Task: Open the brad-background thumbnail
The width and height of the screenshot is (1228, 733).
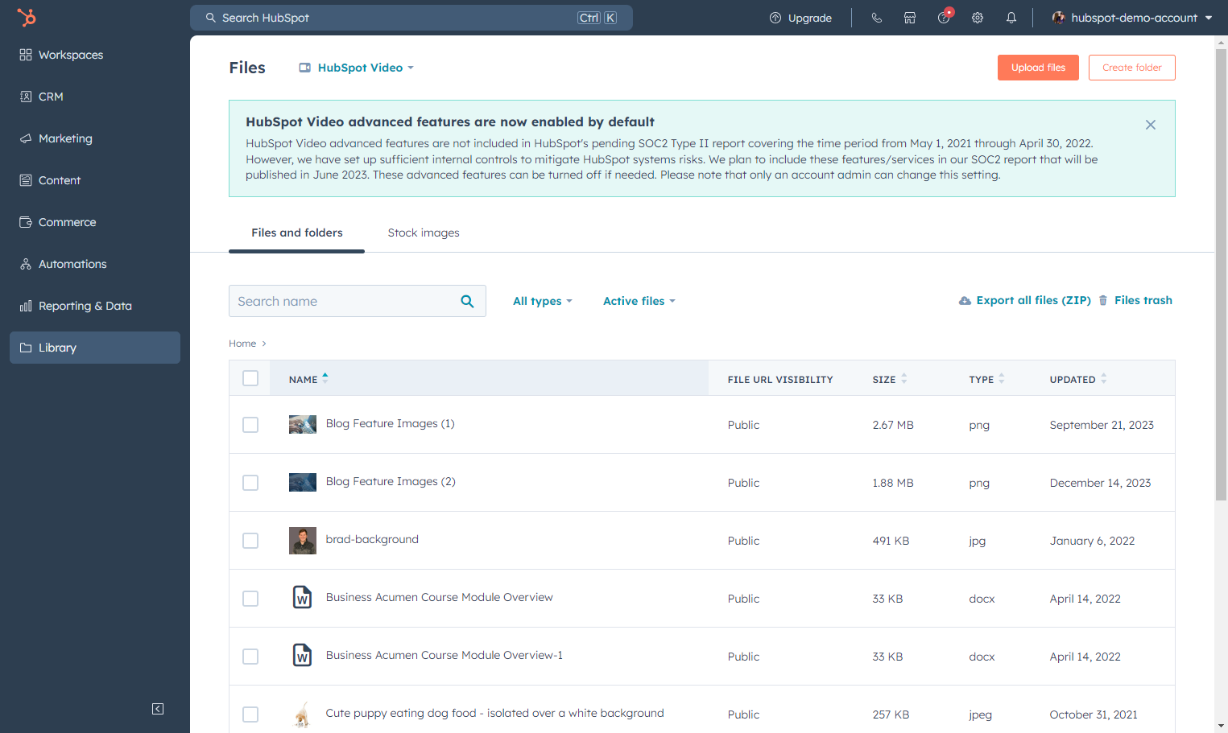Action: (x=303, y=541)
